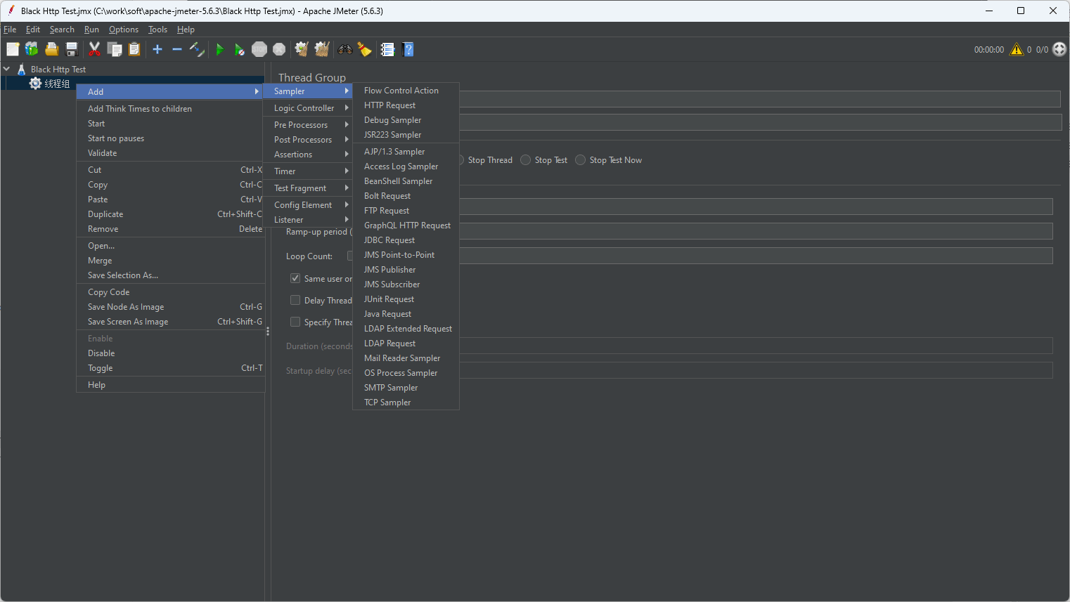This screenshot has height=602, width=1070.
Task: Open the Sampler submenu
Action: (308, 91)
